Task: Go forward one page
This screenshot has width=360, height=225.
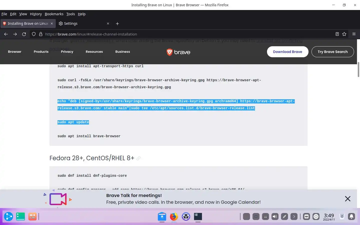Action: click(x=15, y=34)
